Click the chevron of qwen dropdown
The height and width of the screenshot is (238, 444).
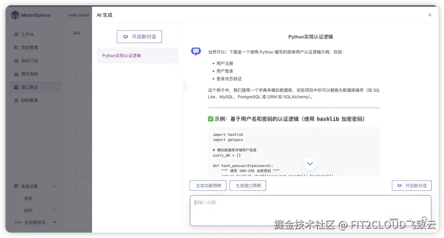click(x=411, y=219)
